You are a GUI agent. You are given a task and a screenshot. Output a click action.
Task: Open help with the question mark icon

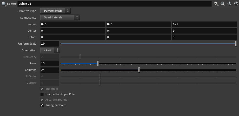pos(236,4)
